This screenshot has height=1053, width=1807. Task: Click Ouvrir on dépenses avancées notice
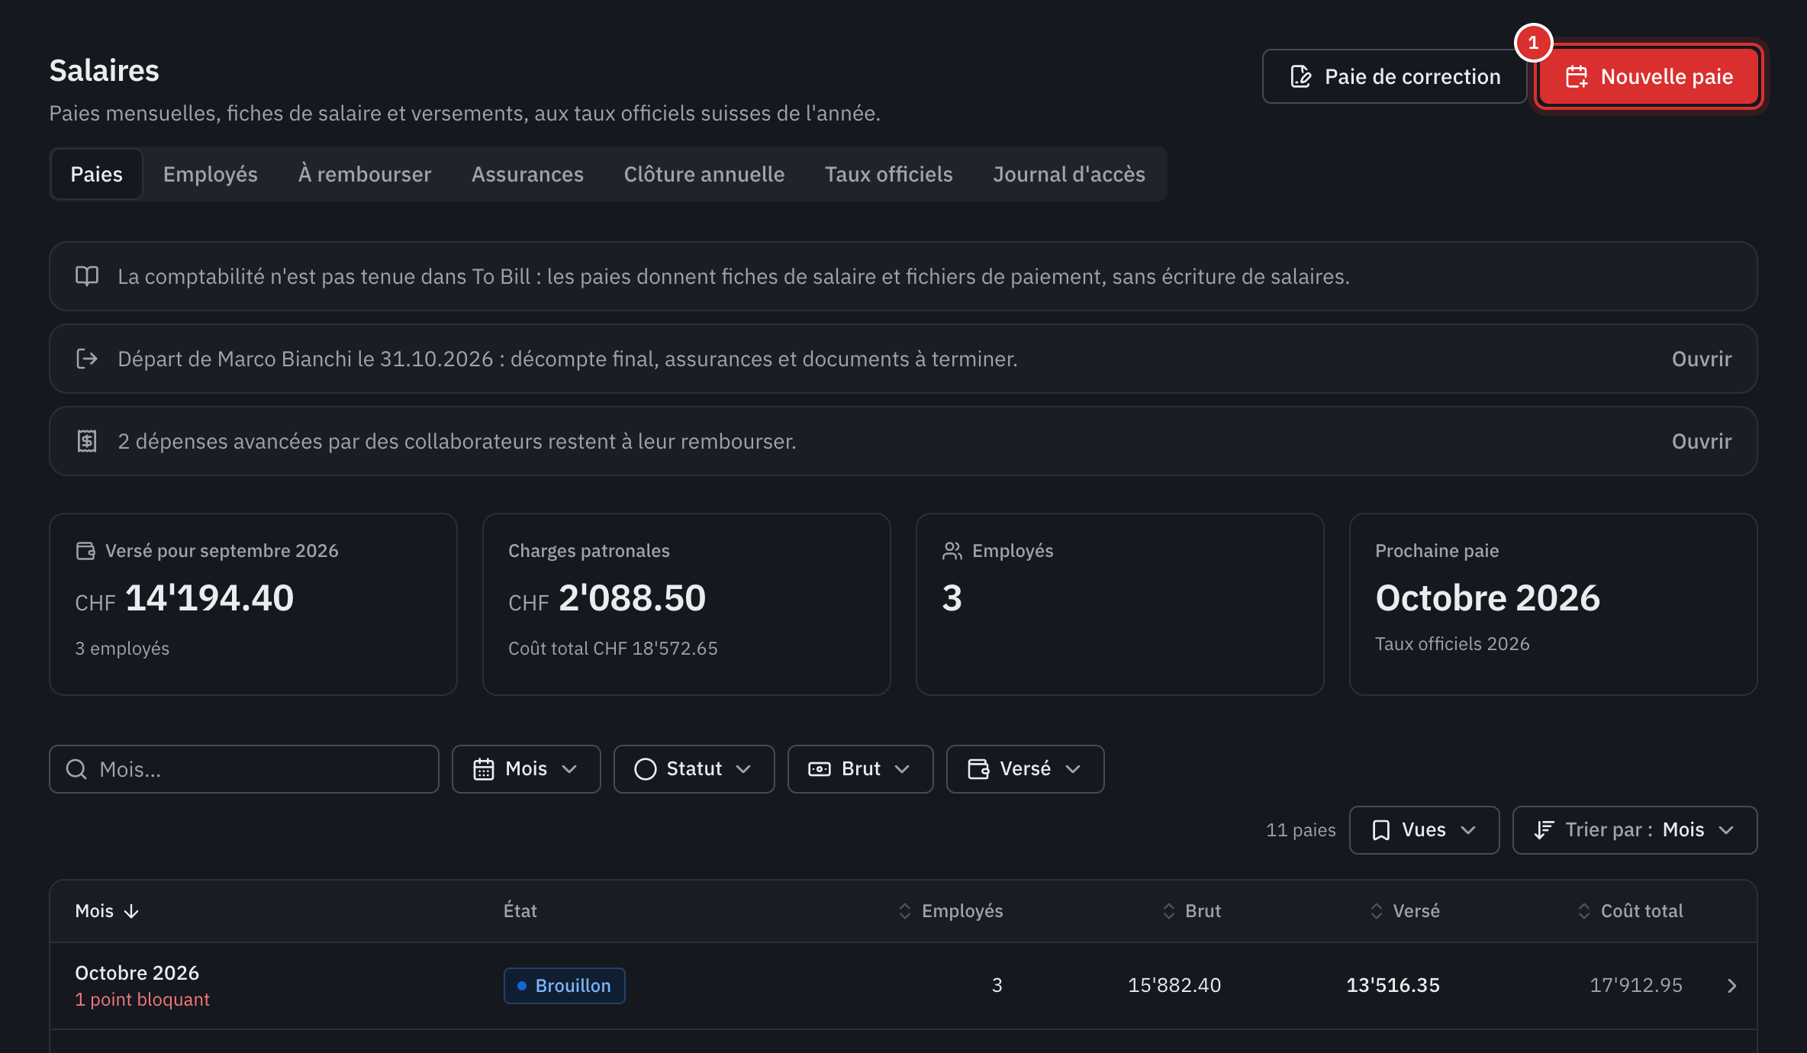[x=1702, y=441]
